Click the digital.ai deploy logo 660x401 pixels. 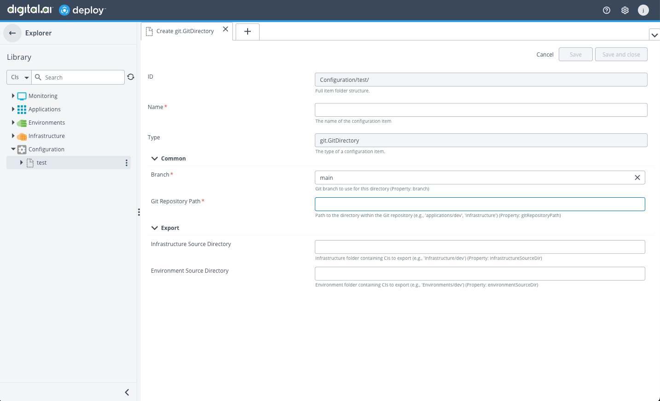tap(55, 10)
